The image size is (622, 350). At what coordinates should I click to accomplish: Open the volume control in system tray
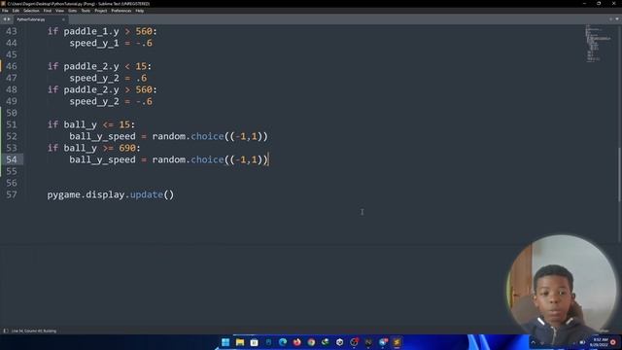point(582,342)
